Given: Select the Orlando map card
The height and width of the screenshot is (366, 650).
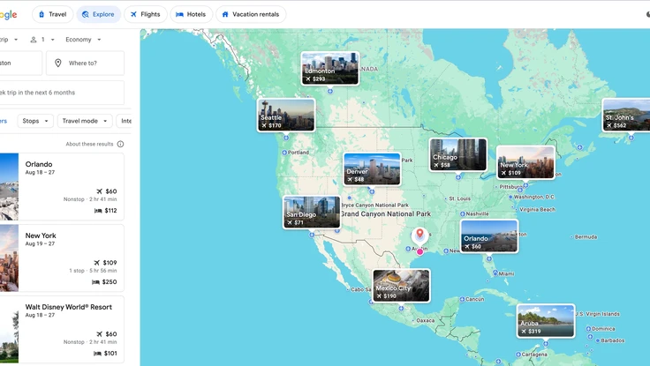Looking at the screenshot, I should (x=489, y=236).
